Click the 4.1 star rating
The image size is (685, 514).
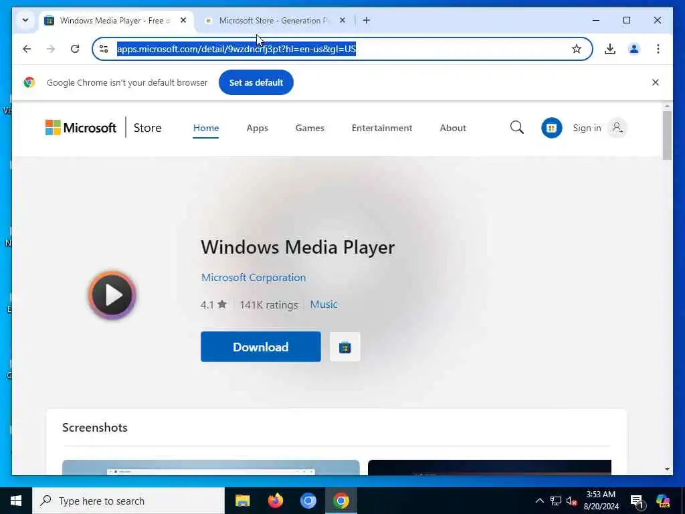213,305
